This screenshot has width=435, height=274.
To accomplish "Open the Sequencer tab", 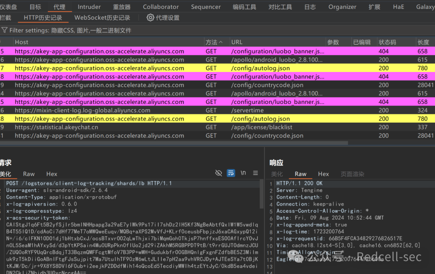I will coord(206,7).
